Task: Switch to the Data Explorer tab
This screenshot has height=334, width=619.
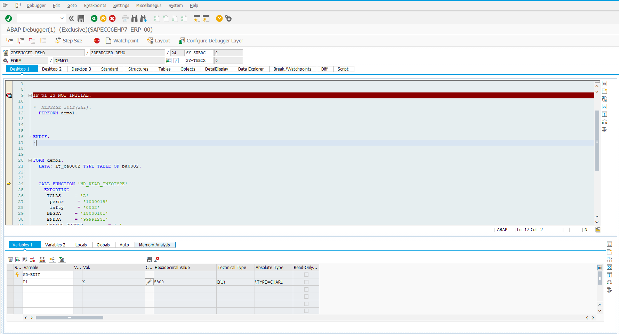Action: click(251, 69)
